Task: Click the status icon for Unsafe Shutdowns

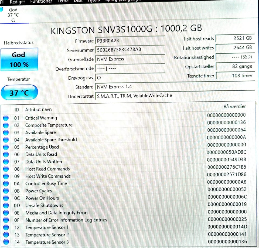Action: coord(6,205)
